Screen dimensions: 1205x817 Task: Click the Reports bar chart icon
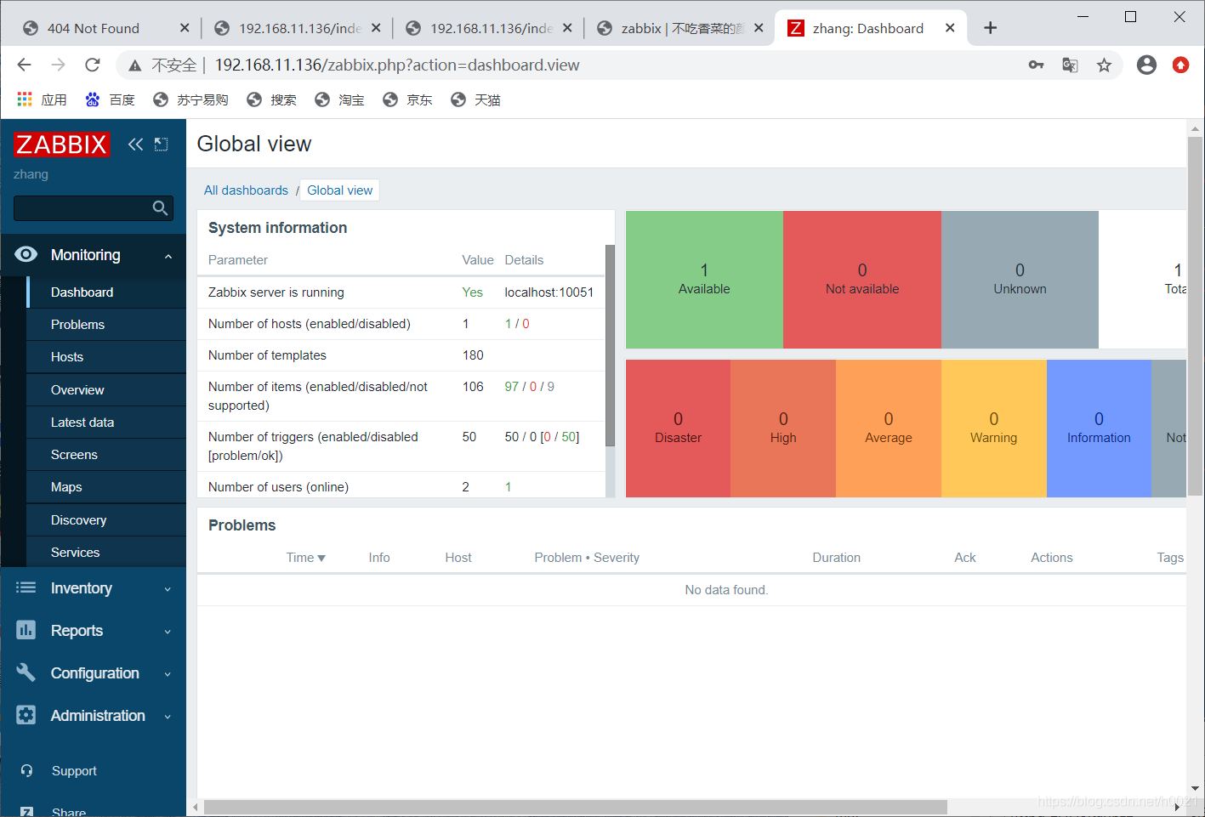coord(26,630)
